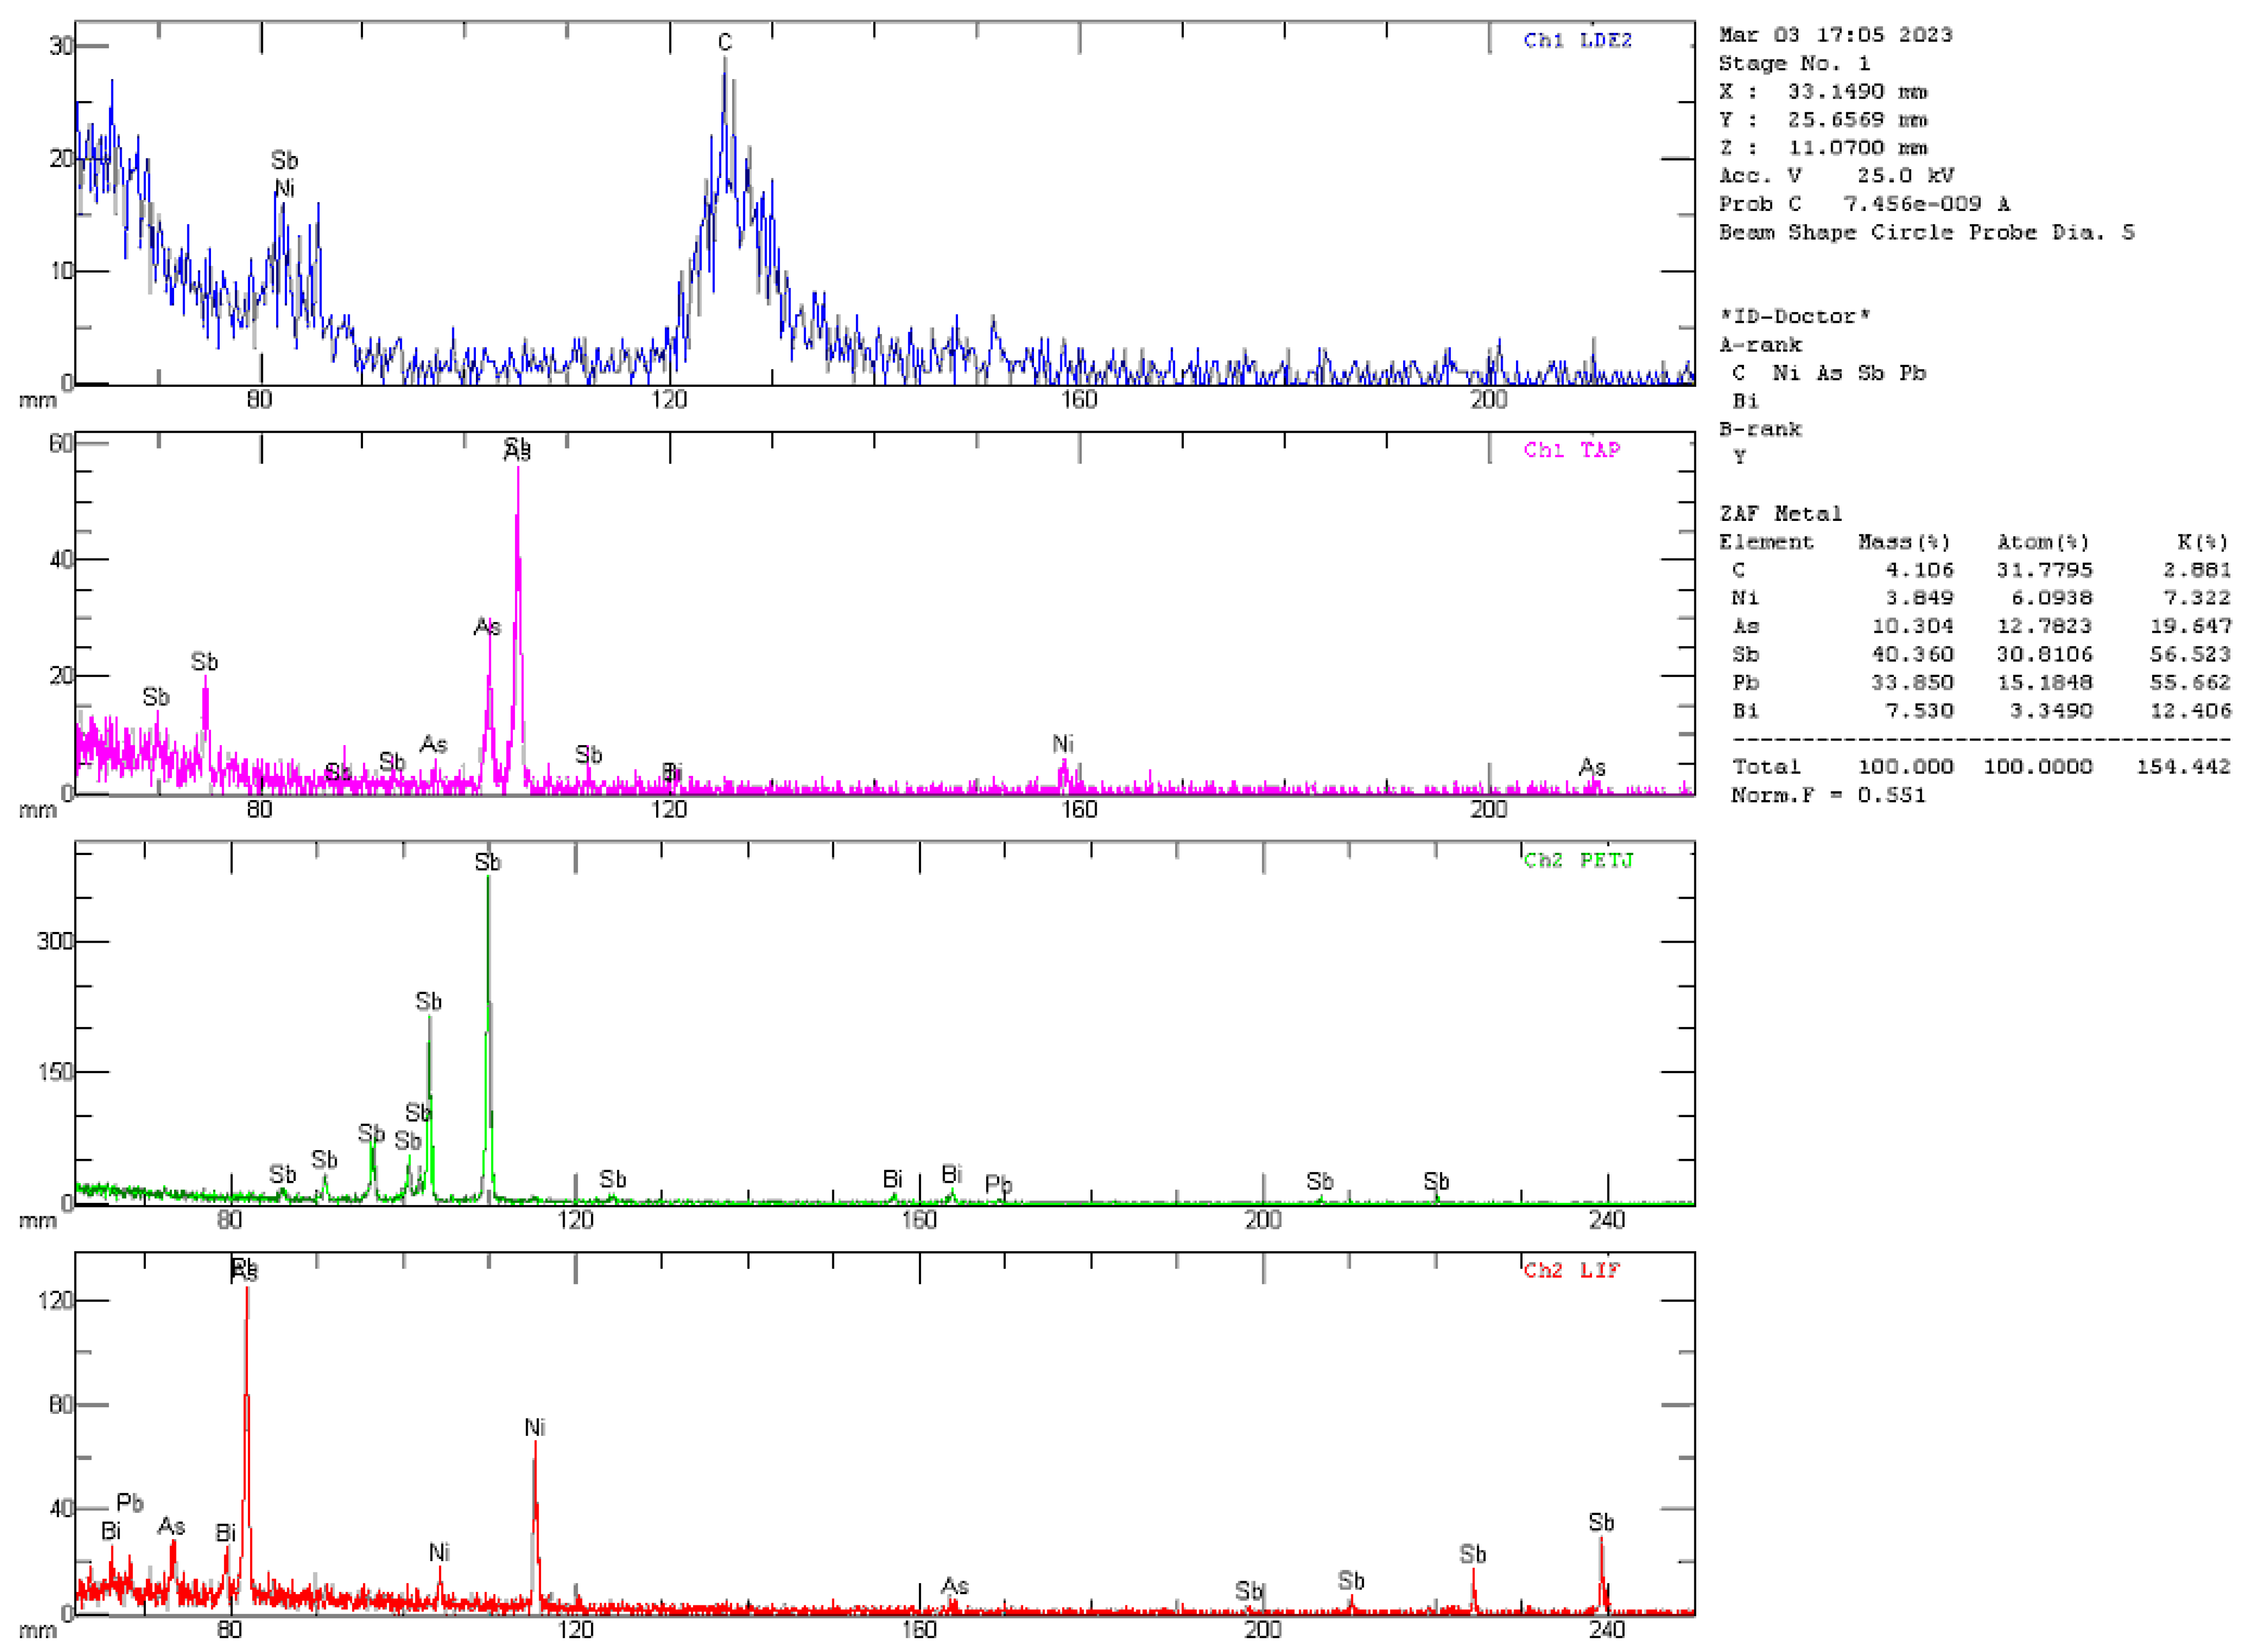The image size is (2244, 1652).
Task: Select carbon mass value 4.106
Action: (x=1918, y=569)
